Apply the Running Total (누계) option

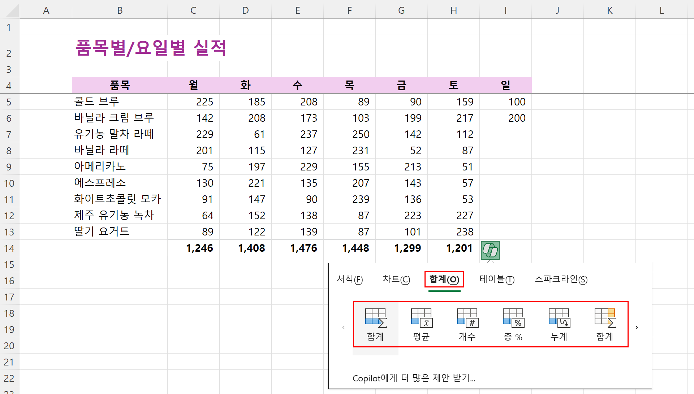[x=559, y=324]
